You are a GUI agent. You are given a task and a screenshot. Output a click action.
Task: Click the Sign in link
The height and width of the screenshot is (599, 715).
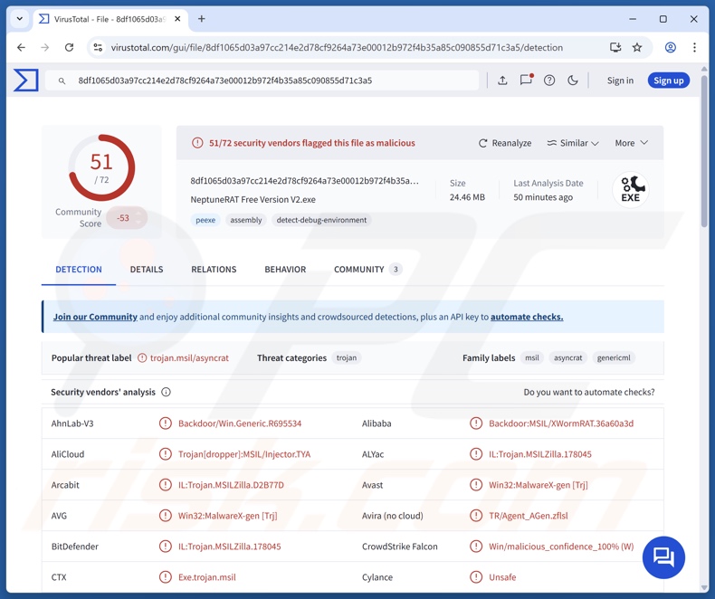pos(620,81)
